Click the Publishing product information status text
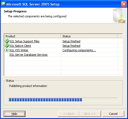 [x=28, y=86]
